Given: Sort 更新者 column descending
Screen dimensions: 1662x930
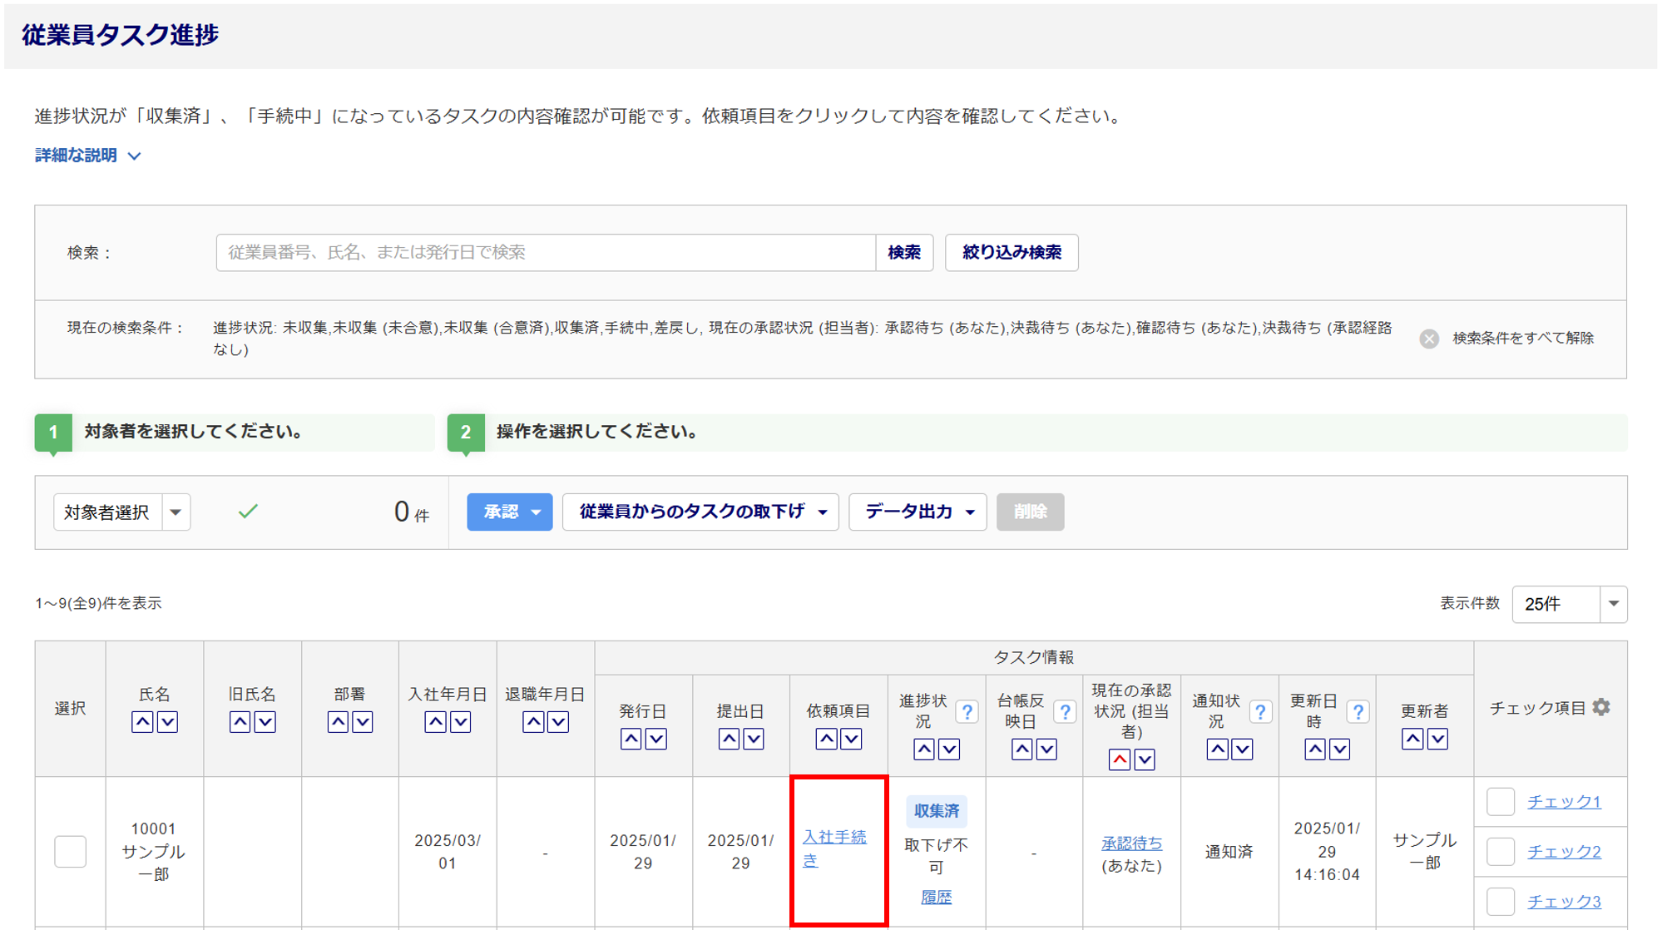Looking at the screenshot, I should click(1437, 739).
